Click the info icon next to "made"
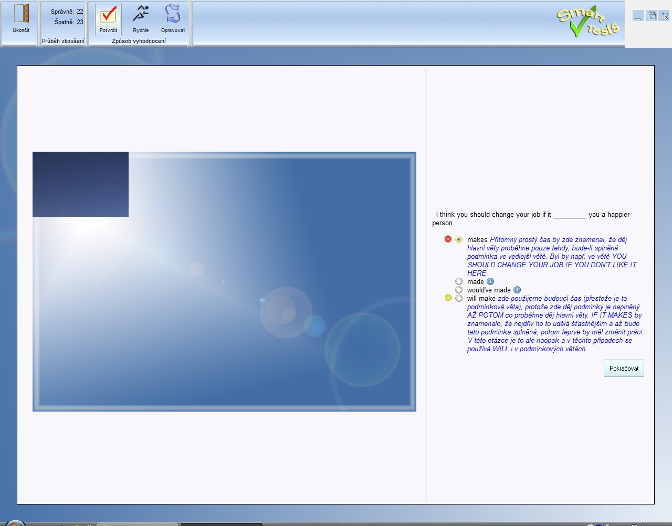672x526 pixels. tap(490, 281)
